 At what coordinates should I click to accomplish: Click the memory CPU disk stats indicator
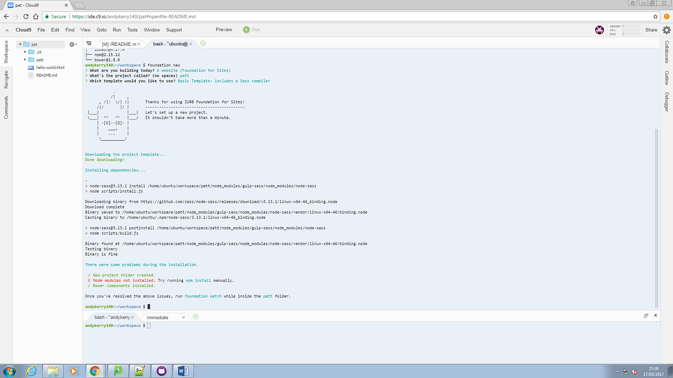[624, 30]
